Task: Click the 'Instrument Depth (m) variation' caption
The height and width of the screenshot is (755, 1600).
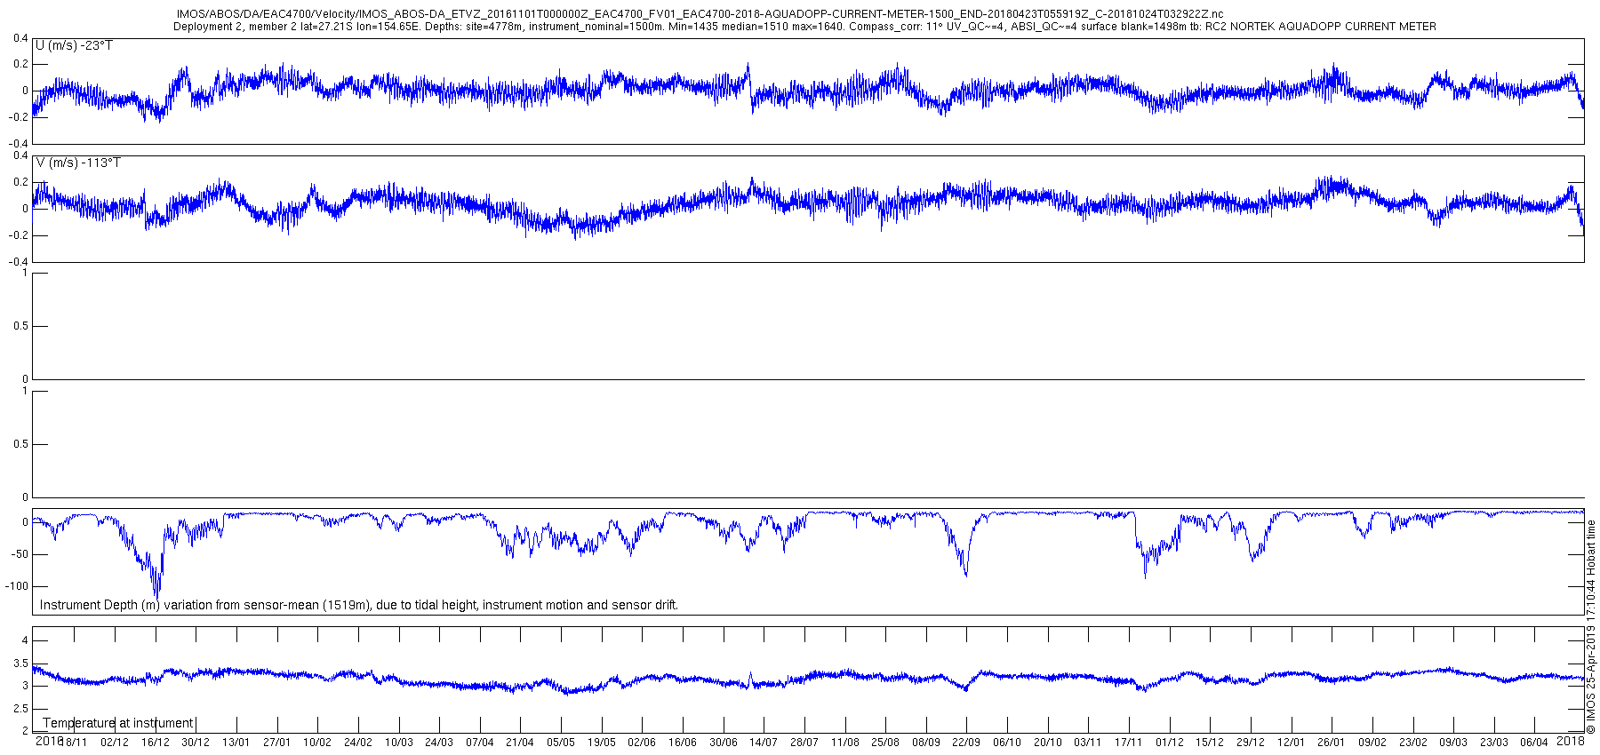Action: (x=359, y=605)
